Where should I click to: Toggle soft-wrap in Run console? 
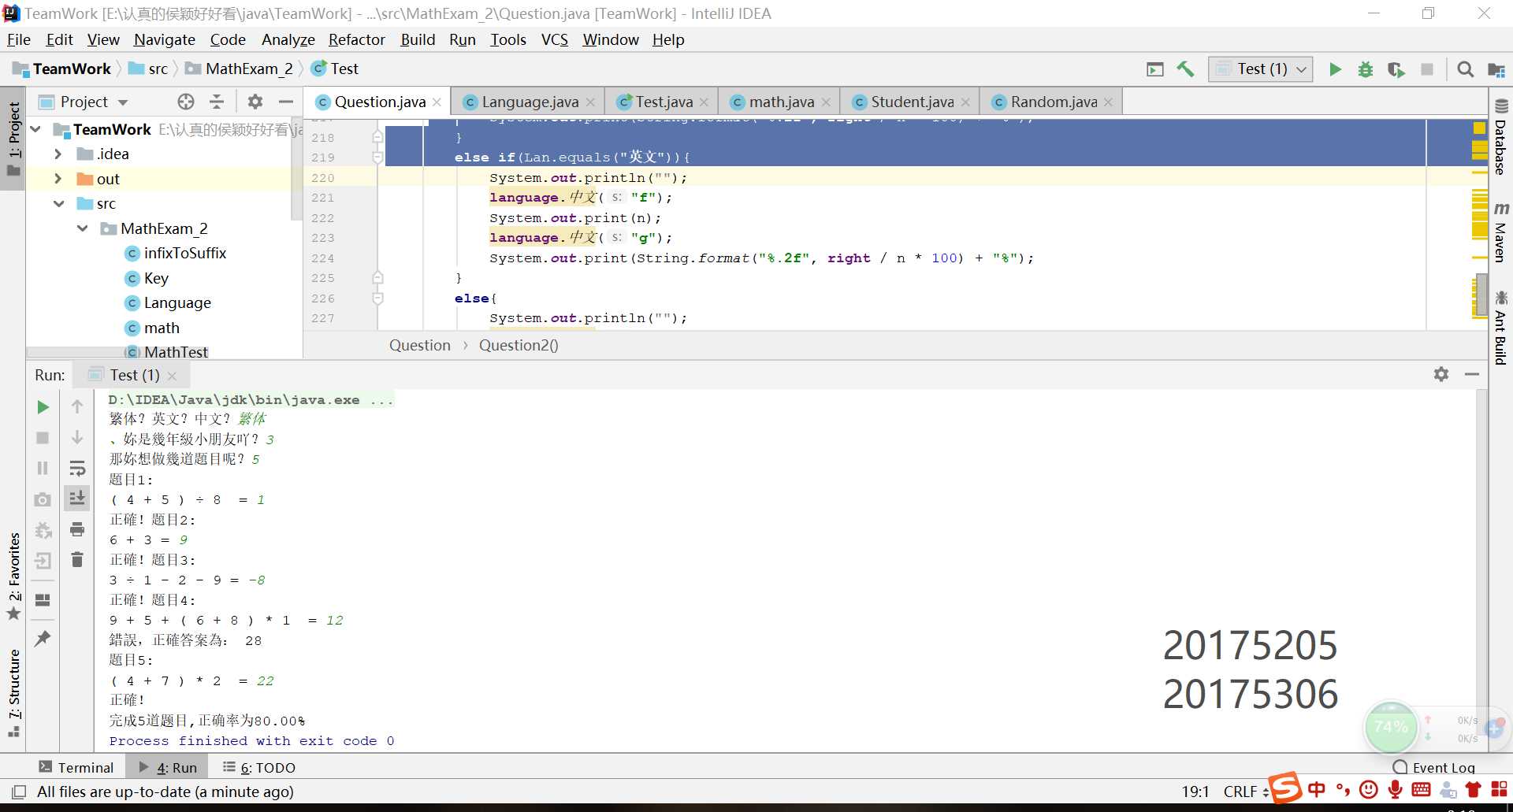click(77, 469)
